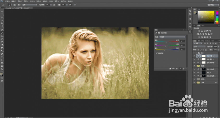
Task: Select the Hand tool
Action: point(2,66)
